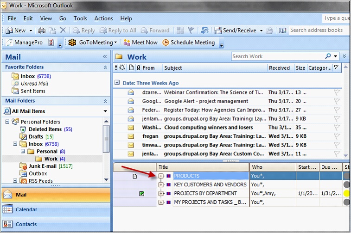Open the File menu

click(x=12, y=18)
